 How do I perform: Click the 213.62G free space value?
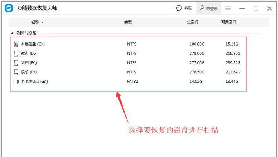[x=233, y=72]
